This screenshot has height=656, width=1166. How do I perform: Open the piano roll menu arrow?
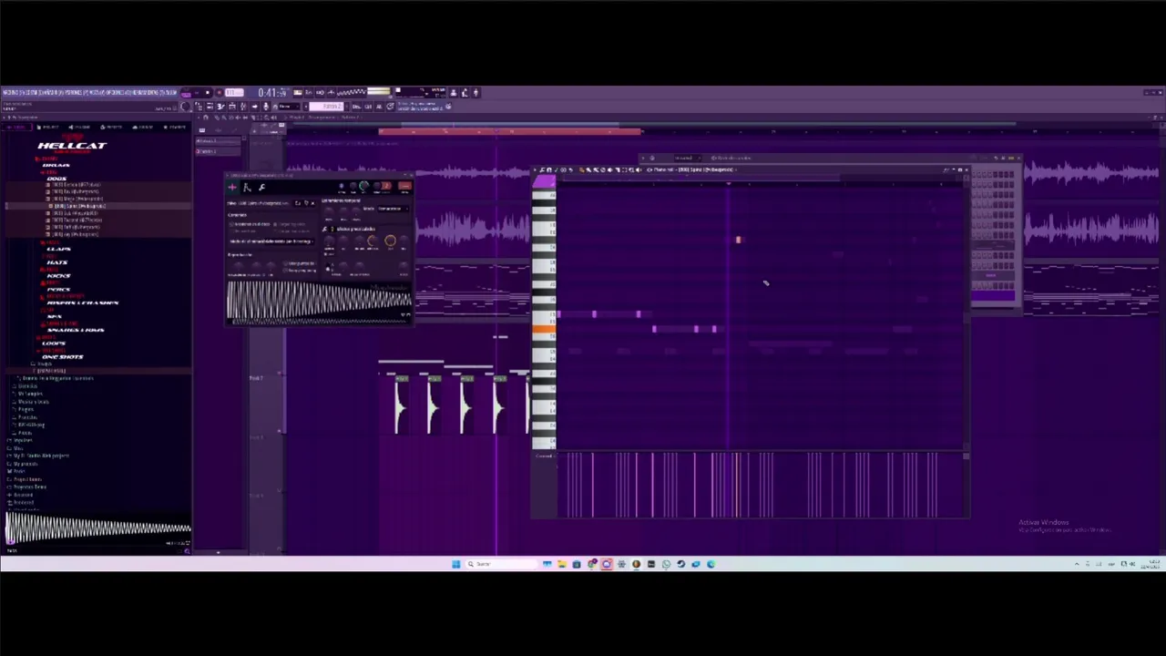[535, 169]
